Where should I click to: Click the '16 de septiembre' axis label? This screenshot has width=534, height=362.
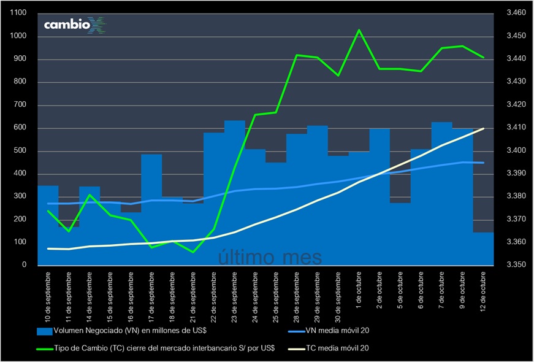131,297
